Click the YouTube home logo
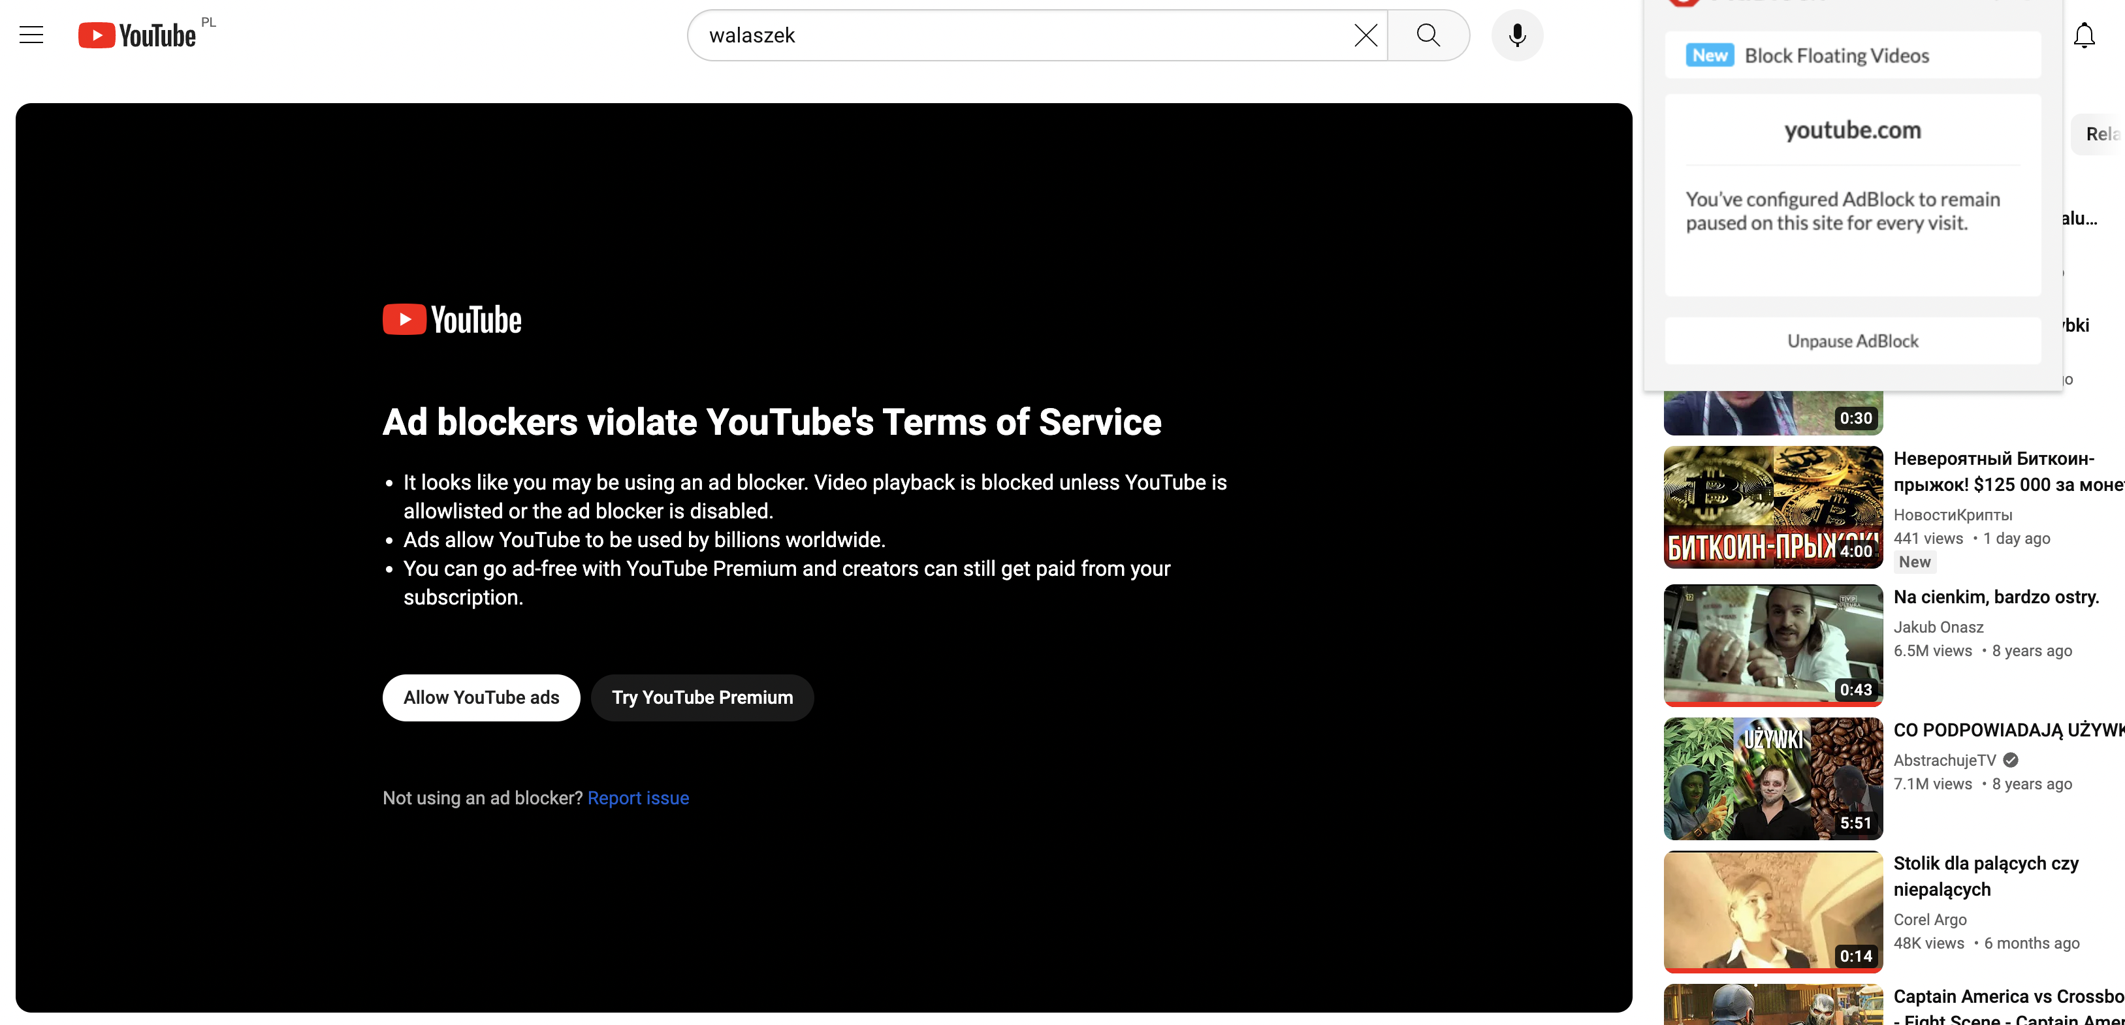Viewport: 2125px width, 1025px height. click(x=137, y=35)
